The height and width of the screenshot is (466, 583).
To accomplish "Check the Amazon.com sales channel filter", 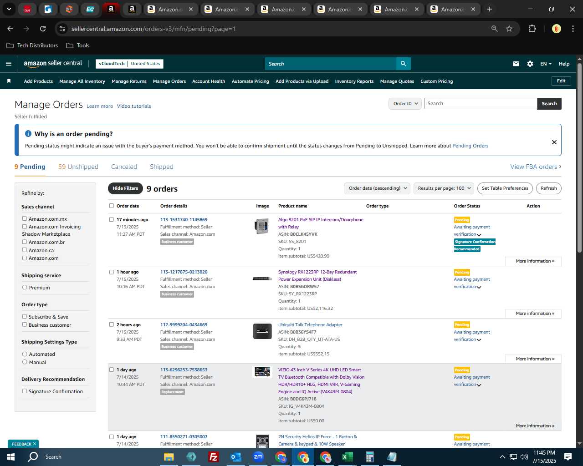I will 25,258.
